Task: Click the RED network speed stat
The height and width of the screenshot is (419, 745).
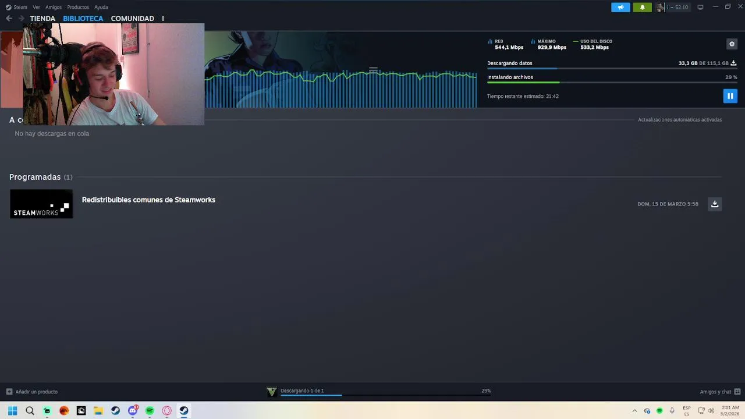Action: [x=505, y=44]
